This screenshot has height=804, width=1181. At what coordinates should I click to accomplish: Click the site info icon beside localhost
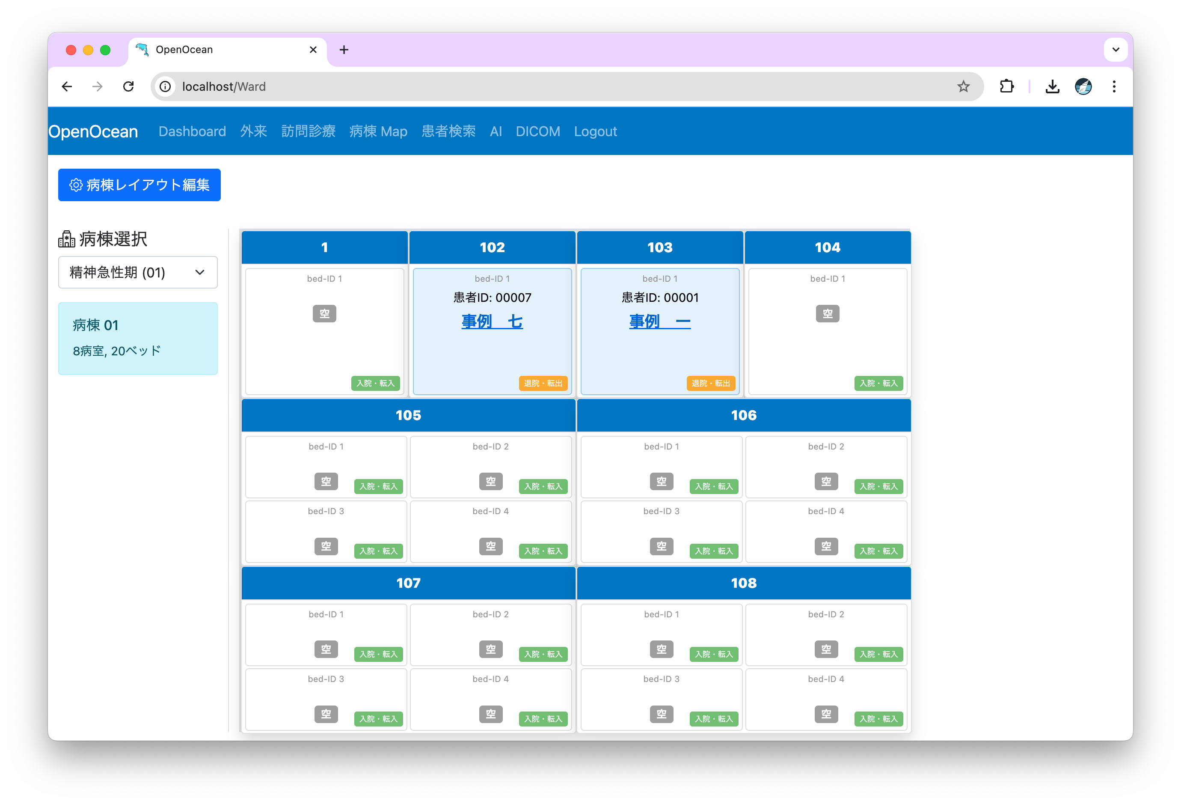click(x=165, y=86)
